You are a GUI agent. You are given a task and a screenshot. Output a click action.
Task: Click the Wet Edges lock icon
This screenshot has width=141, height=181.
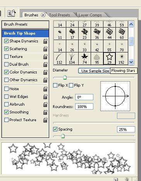[x=45, y=97]
